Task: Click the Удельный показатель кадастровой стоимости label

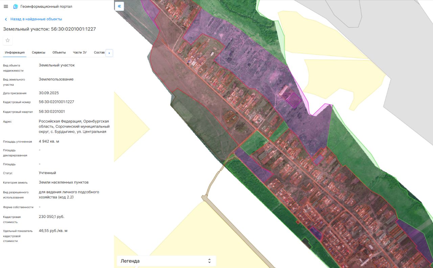Action: point(18,236)
